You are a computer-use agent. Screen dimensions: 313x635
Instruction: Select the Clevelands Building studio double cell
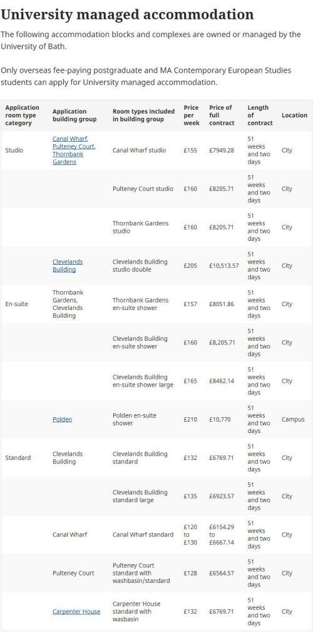click(x=140, y=265)
